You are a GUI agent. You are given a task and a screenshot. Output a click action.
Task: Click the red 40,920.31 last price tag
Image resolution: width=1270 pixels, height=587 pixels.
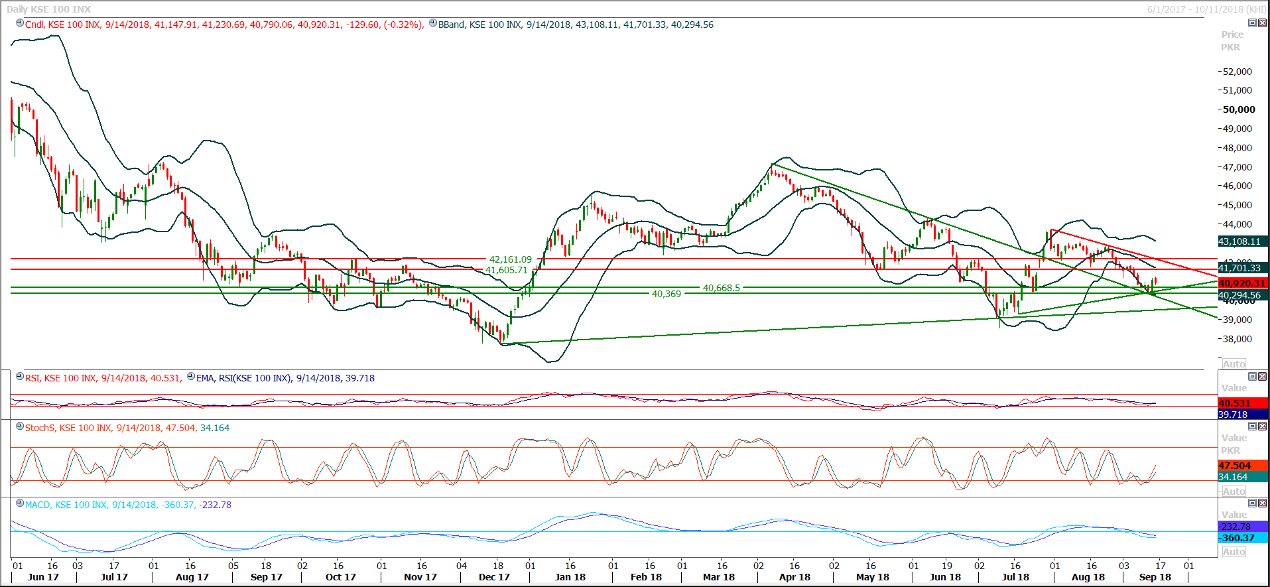click(x=1241, y=283)
